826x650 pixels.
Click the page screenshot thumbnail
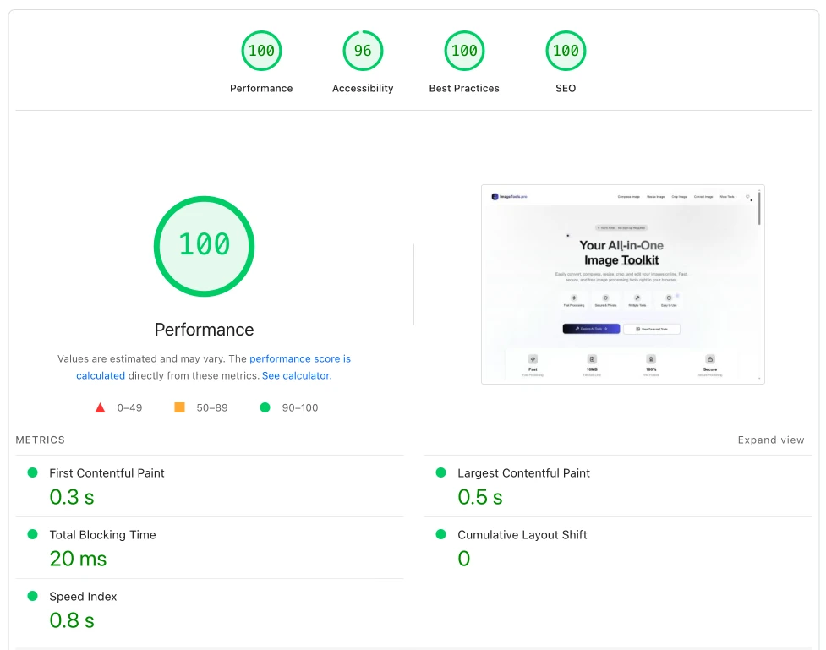[622, 285]
